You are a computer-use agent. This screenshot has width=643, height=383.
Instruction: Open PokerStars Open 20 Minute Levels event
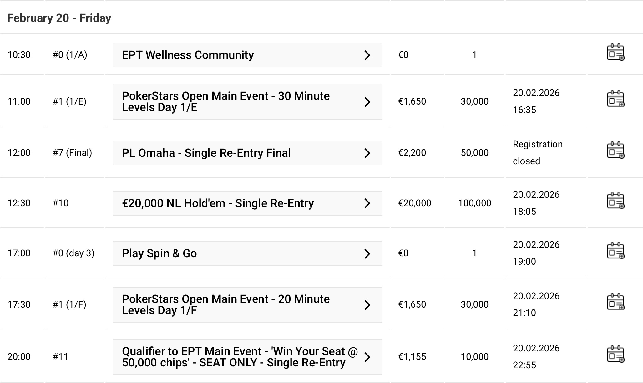(225, 305)
